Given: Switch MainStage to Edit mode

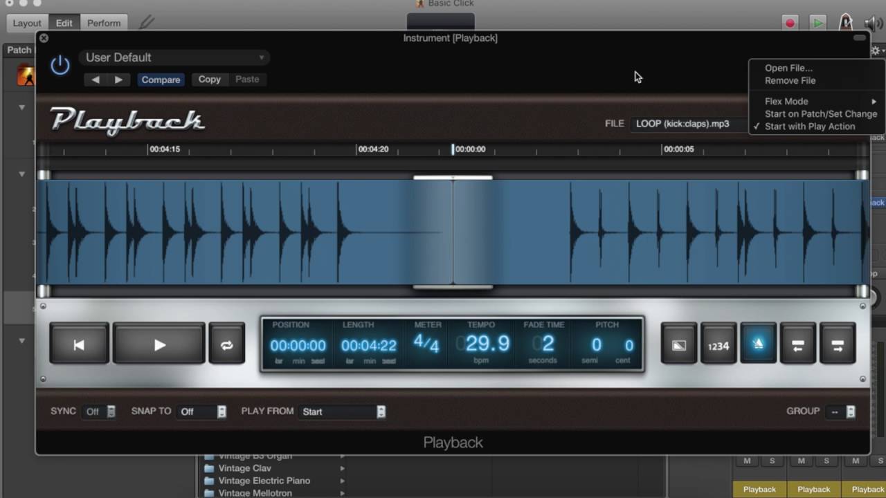Looking at the screenshot, I should tap(64, 23).
